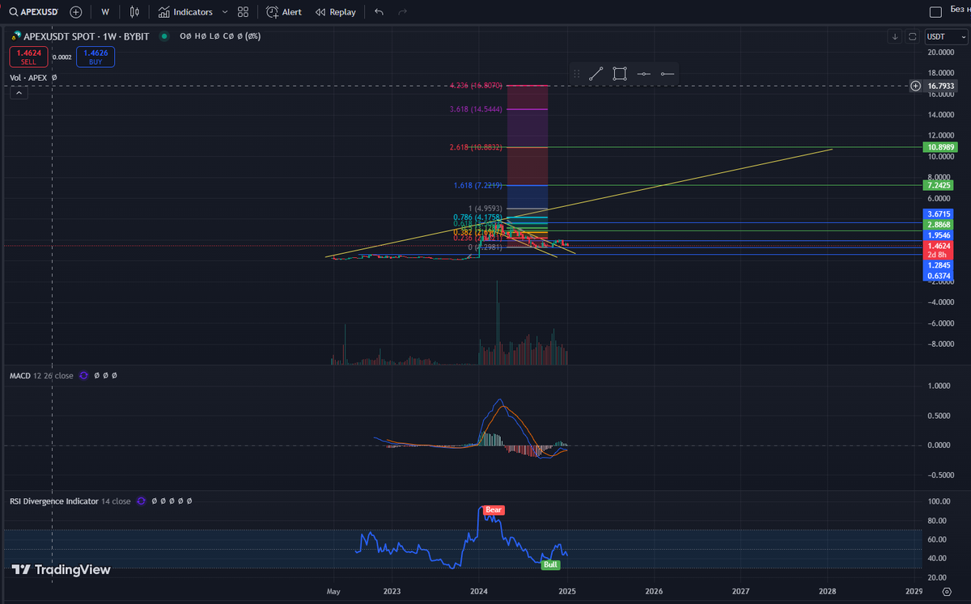Select the trend line tool in floating toolbar

(596, 74)
